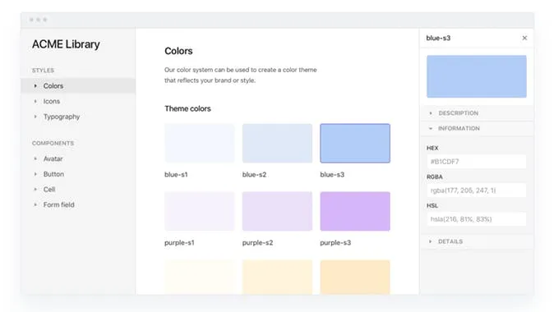The width and height of the screenshot is (554, 312).
Task: Expand the DESCRIPTION section arrow
Action: 431,113
